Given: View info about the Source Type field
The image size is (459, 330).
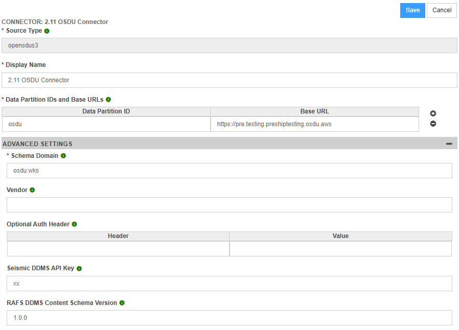Looking at the screenshot, I should tap(47, 31).
